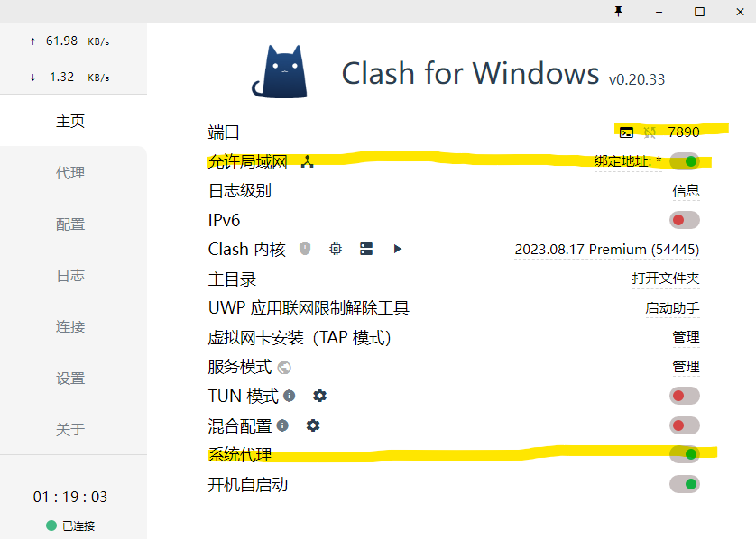Click the Clash core server icon
The width and height of the screenshot is (756, 539).
pyautogui.click(x=366, y=249)
